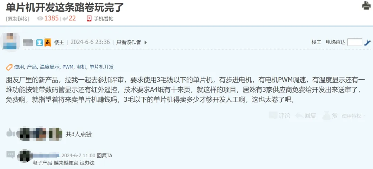Click the 赏 reward button
Screen dimensions: 373x169
[x=330, y=115]
